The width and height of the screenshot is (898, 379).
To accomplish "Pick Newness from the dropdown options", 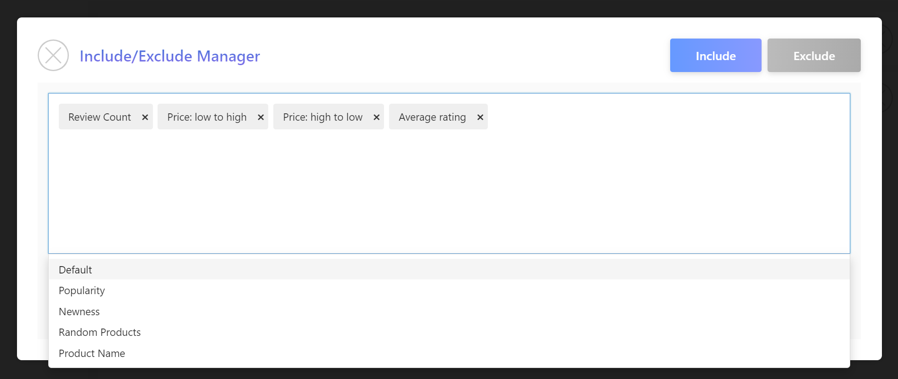I will [79, 312].
